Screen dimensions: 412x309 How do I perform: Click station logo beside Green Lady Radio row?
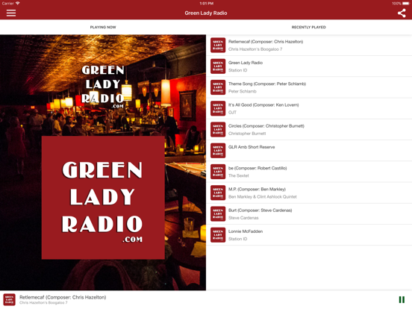[x=218, y=66]
